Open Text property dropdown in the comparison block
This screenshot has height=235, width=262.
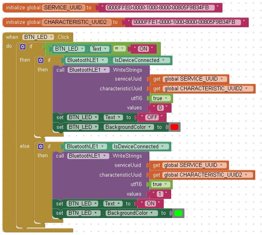(x=106, y=49)
